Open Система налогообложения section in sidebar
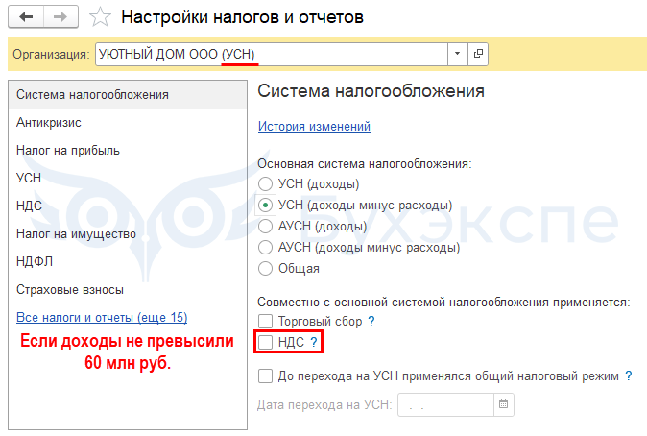Screen dimensions: 647x436 pyautogui.click(x=128, y=94)
